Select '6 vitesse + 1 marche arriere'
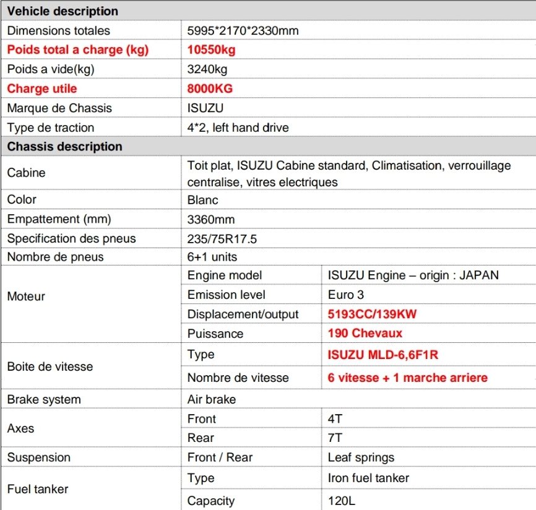The width and height of the screenshot is (536, 510). point(407,378)
